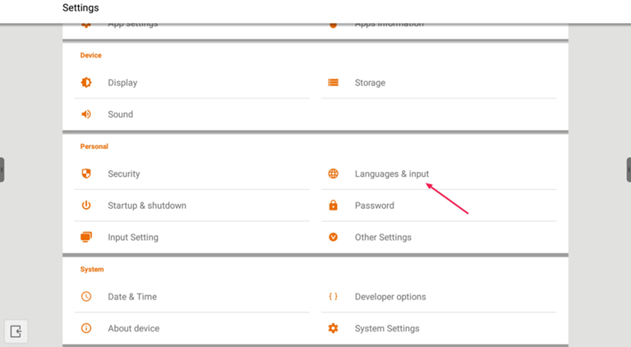Click the About device info icon
This screenshot has height=347, width=631.
pos(86,328)
